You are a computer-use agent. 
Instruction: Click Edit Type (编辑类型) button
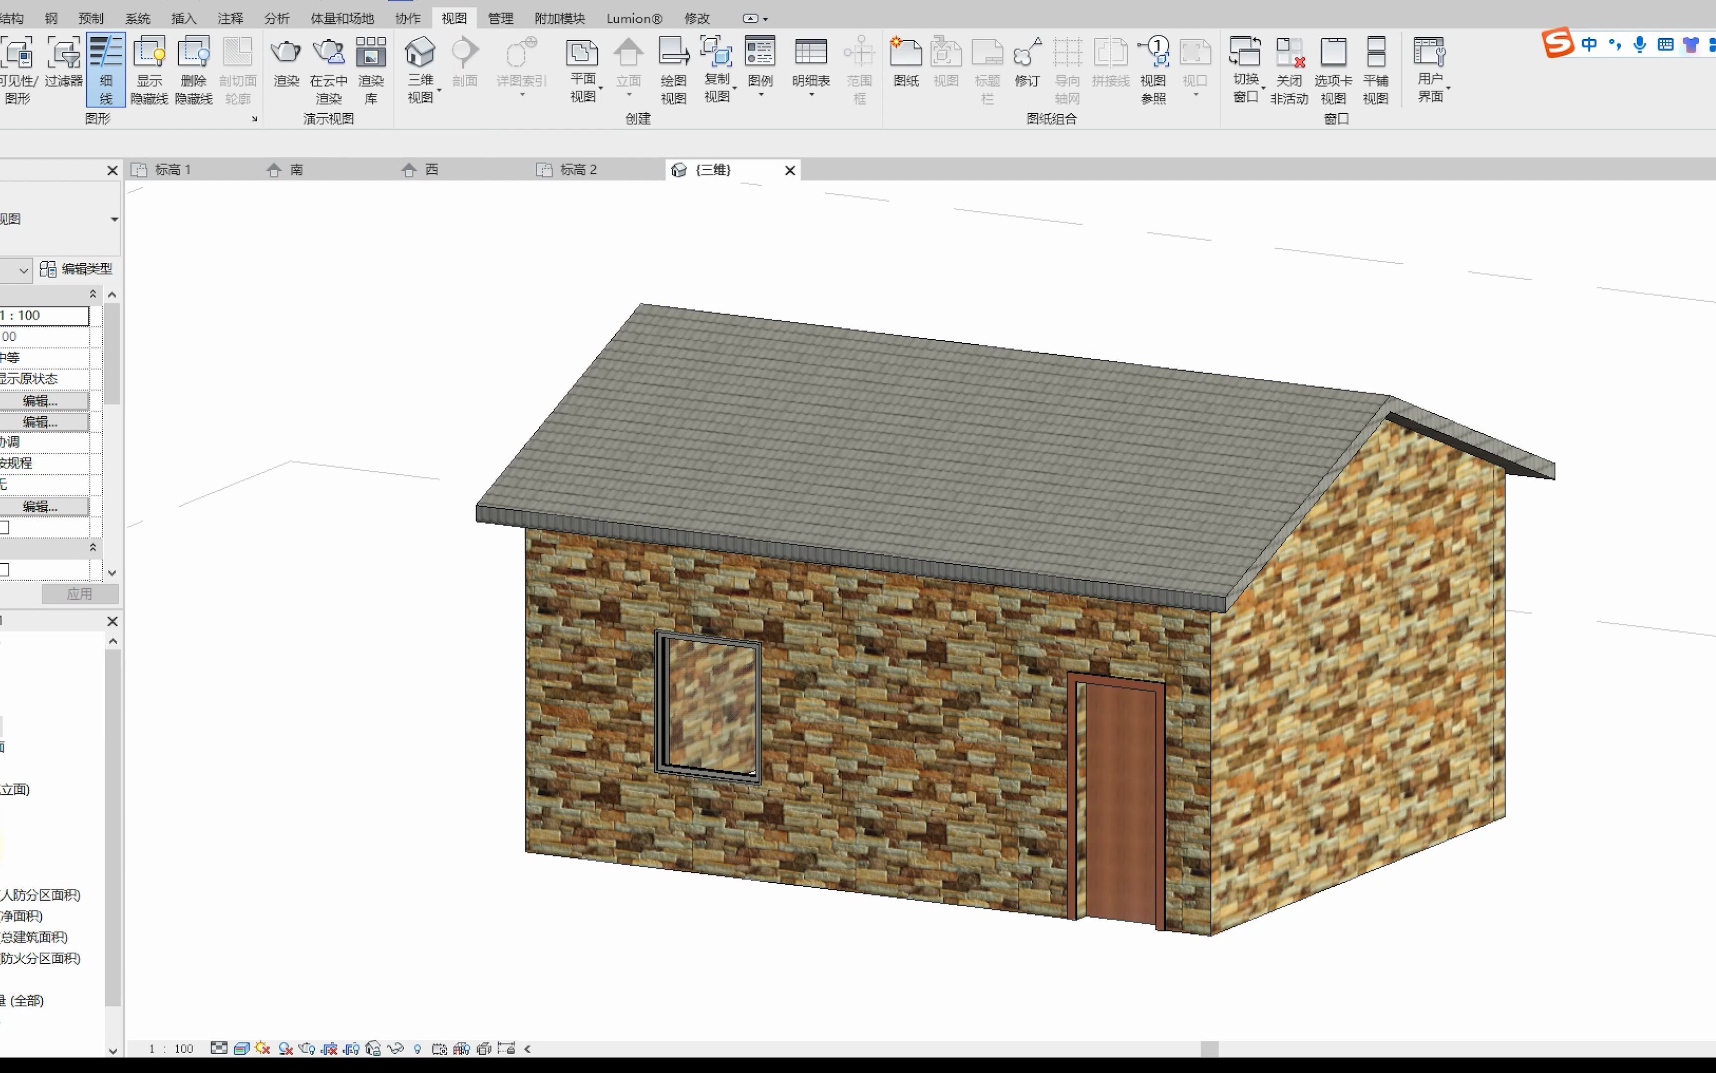[x=76, y=269]
